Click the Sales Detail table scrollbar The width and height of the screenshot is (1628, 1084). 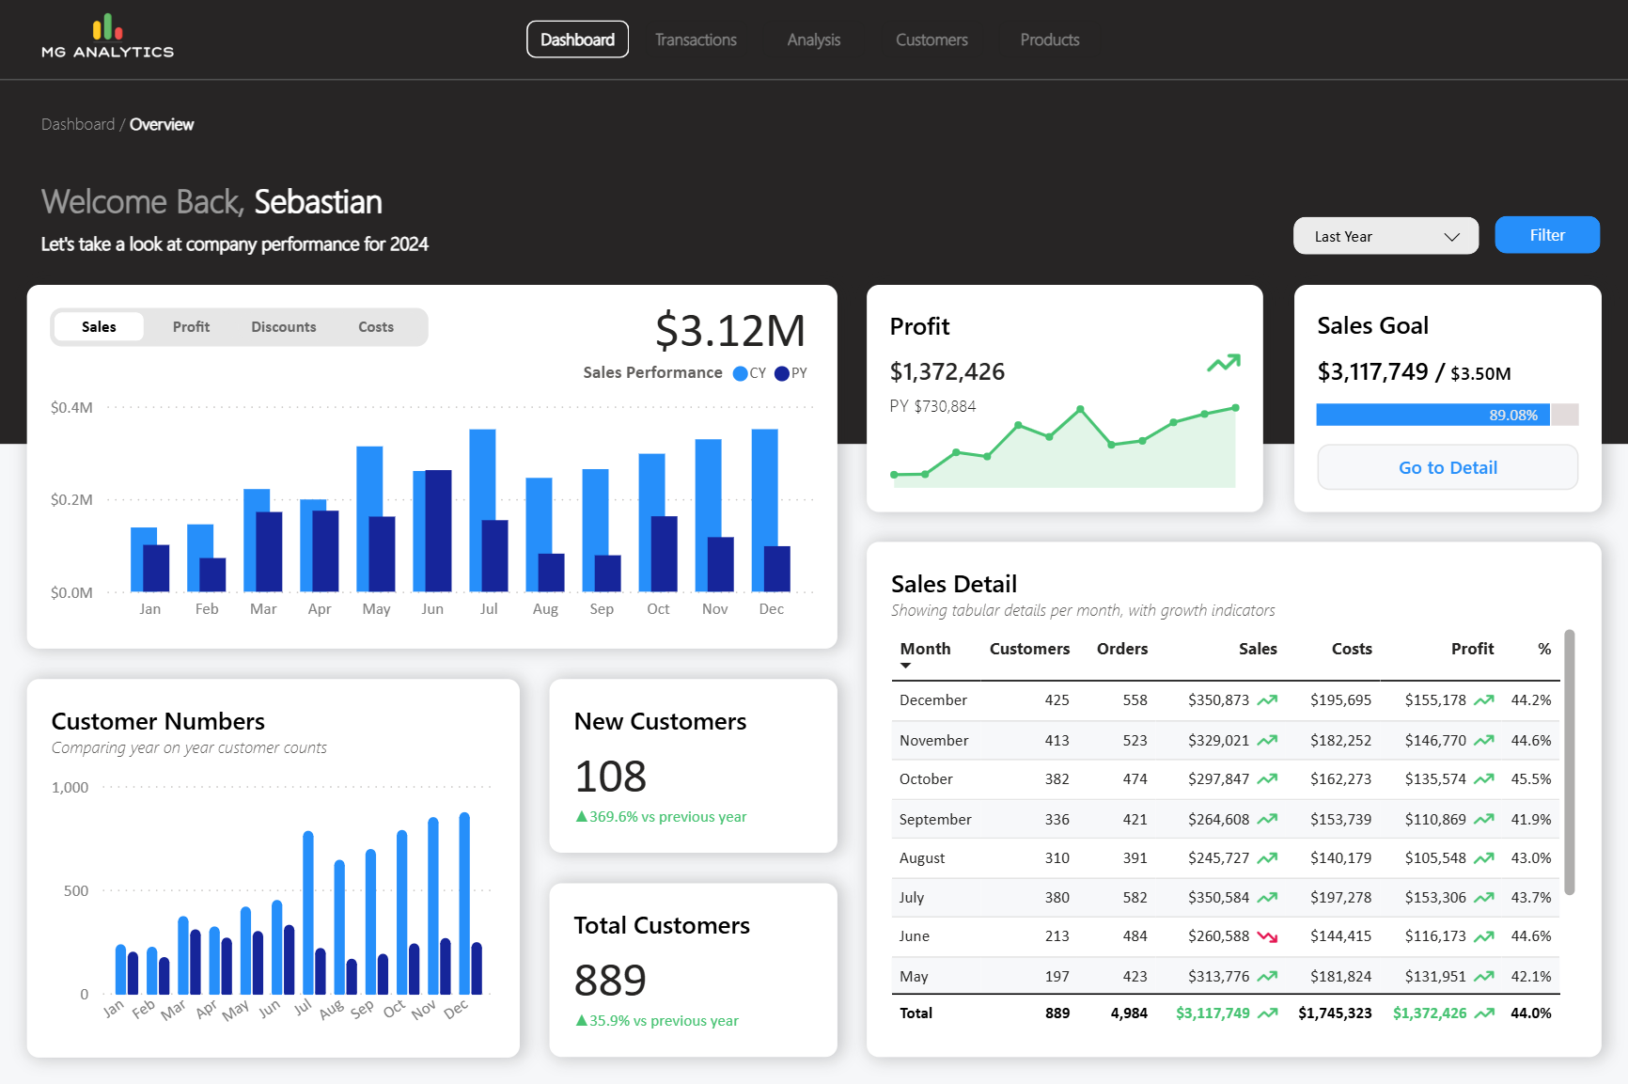click(x=1569, y=762)
